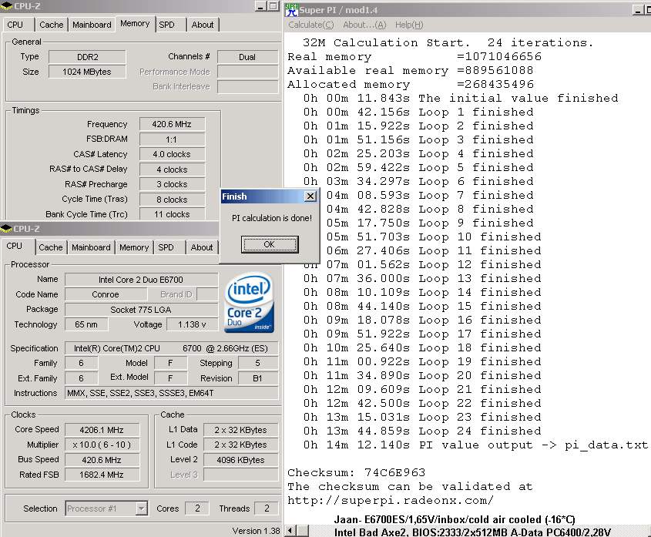Viewport: 651px width, 537px height.
Task: Click the Package field Socket 775 LGA
Action: 141,310
